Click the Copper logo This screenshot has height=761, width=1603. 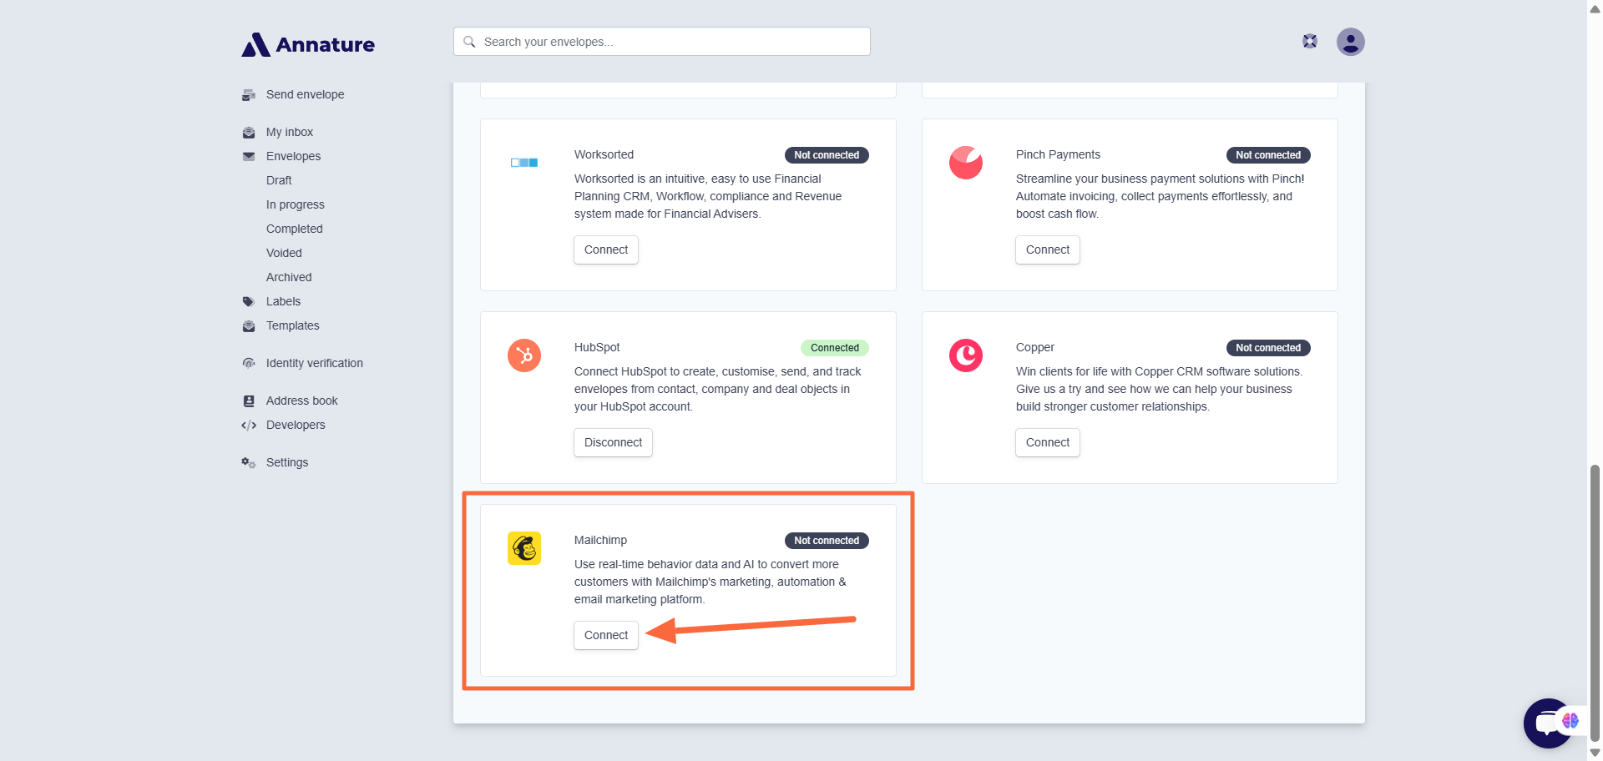click(966, 355)
